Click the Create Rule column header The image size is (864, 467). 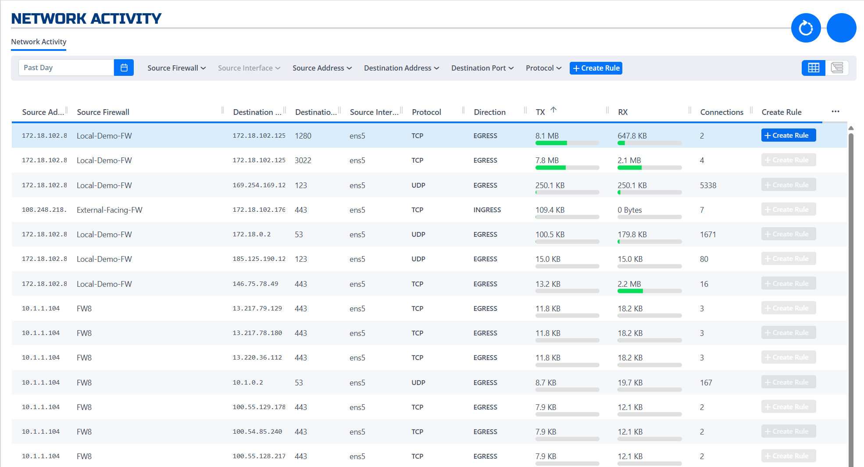[781, 112]
